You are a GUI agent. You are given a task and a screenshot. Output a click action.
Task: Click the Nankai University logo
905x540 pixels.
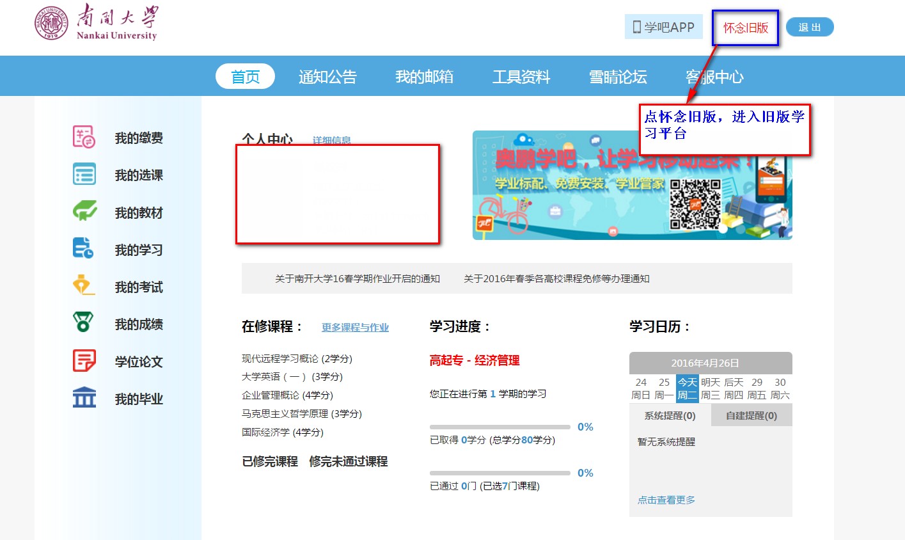coord(96,23)
